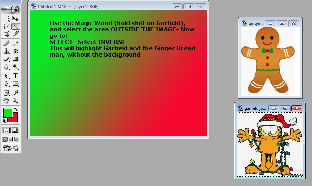Select the History Brush tool
Image resolution: width=312 pixels, height=186 pixels.
tap(15, 51)
